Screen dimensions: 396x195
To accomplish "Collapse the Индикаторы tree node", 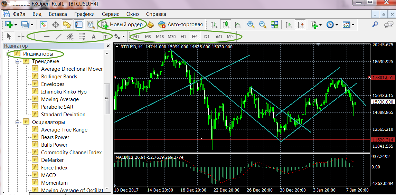I will (x=8, y=54).
